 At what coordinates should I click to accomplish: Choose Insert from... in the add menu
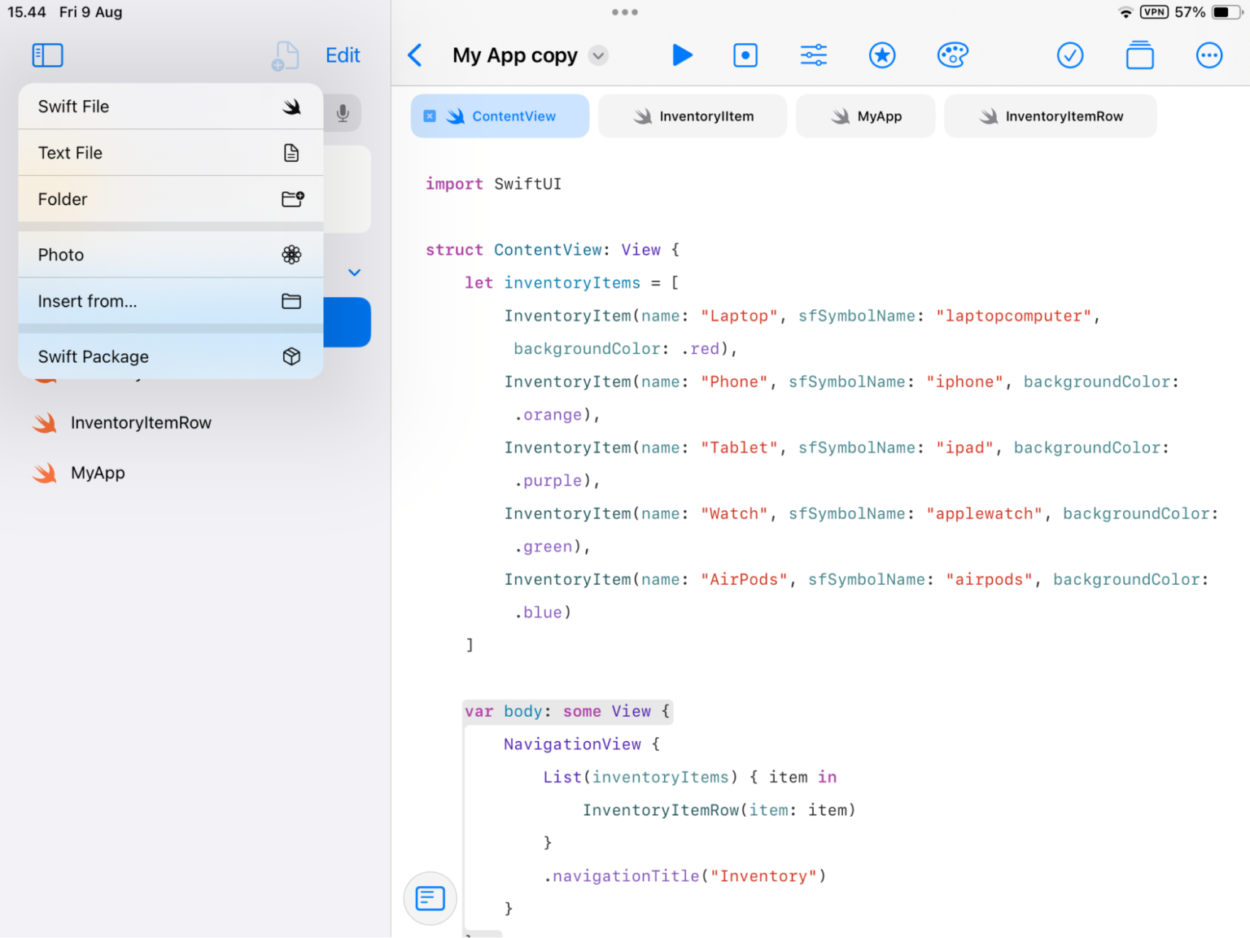[169, 301]
